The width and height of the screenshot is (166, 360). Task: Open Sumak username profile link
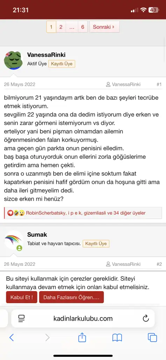(37, 234)
